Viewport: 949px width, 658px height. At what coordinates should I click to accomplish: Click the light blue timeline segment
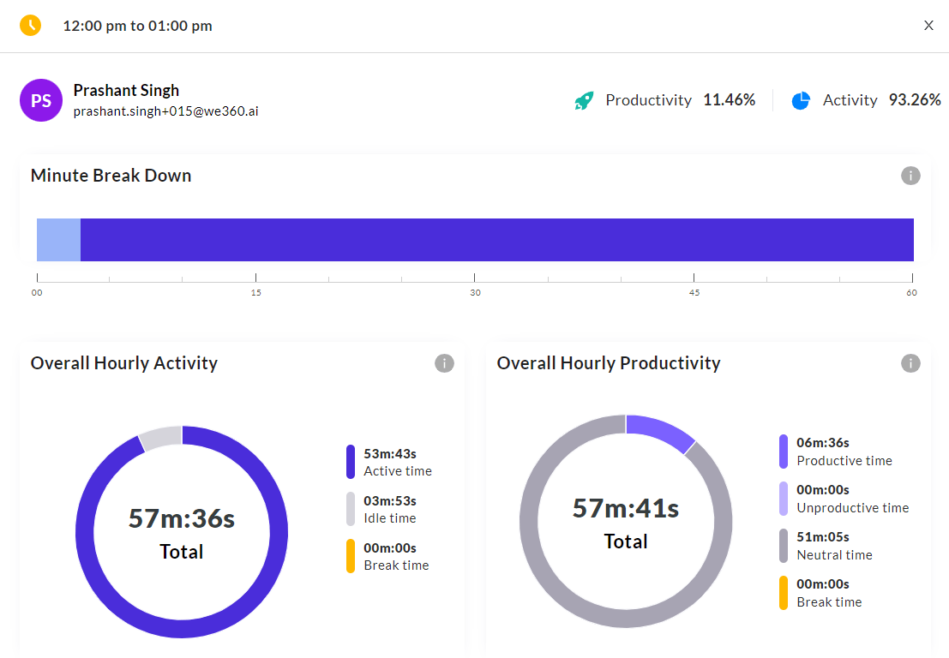click(x=58, y=240)
